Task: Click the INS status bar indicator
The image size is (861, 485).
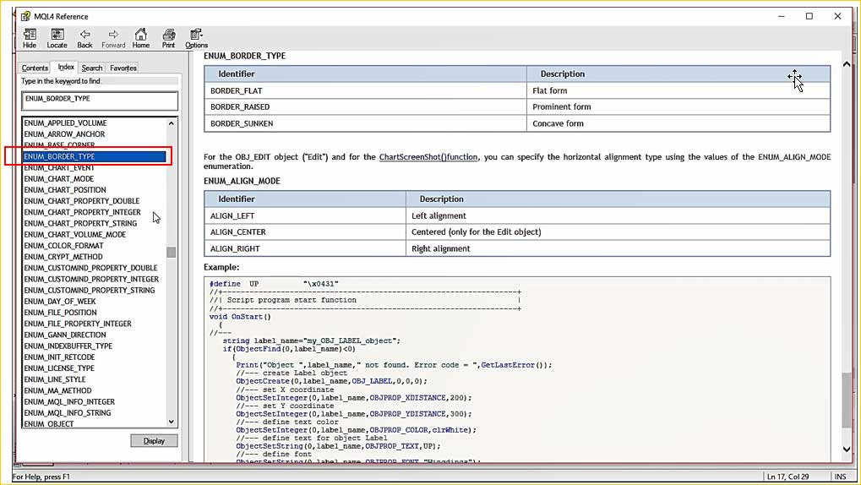Action: [x=841, y=477]
